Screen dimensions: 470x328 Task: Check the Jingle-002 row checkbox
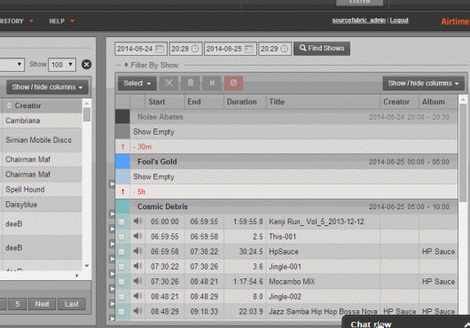[121, 297]
